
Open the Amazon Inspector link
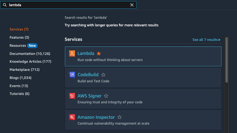pos(96,117)
